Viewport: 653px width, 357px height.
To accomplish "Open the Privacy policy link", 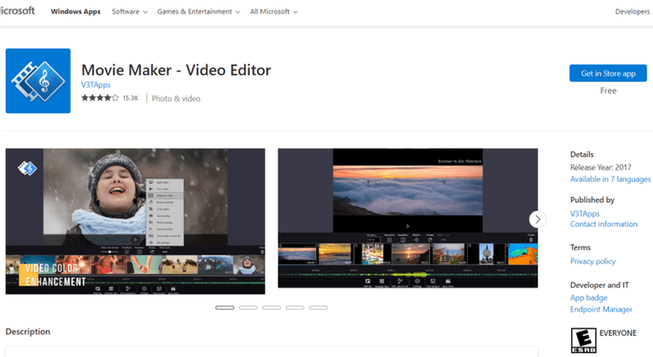I will pyautogui.click(x=593, y=261).
